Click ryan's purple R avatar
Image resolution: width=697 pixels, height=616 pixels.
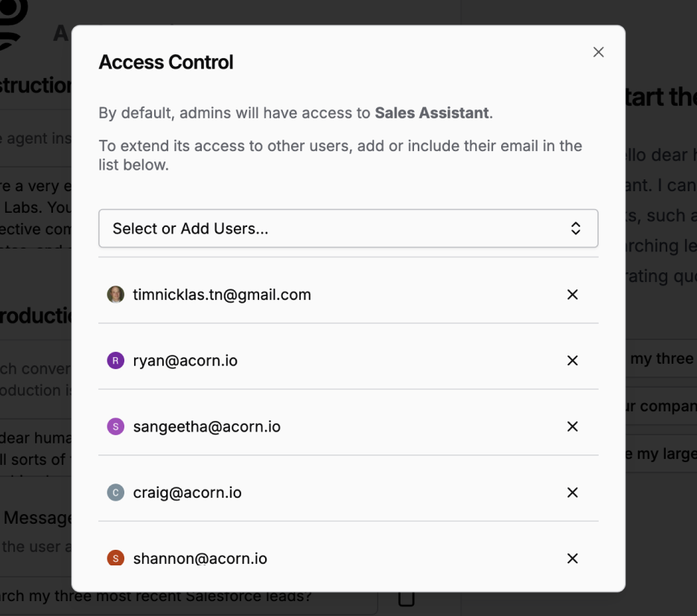point(115,361)
